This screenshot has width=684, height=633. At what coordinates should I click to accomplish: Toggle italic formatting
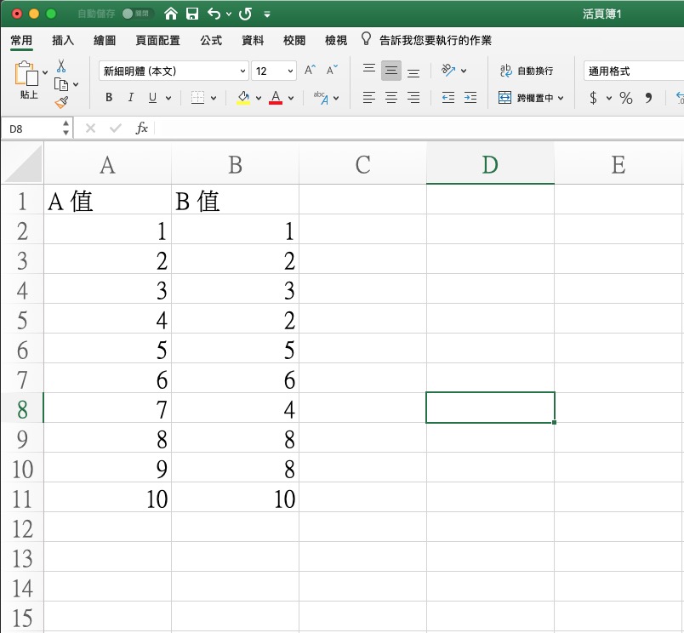(131, 98)
